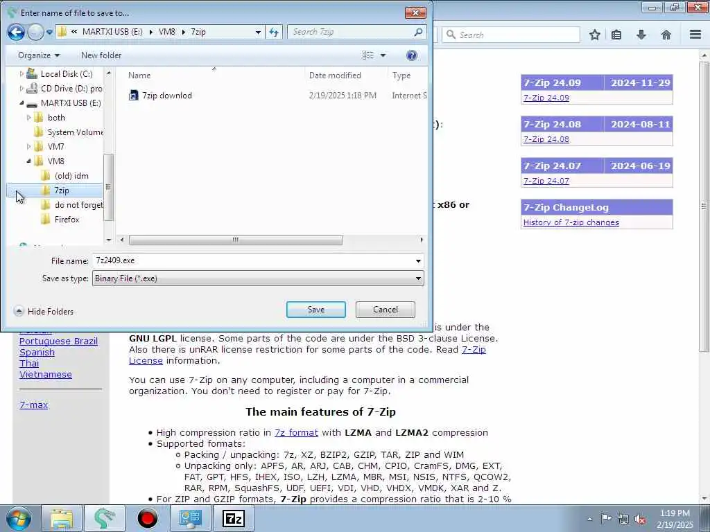Expand the 'both' folder node
Viewport: 710px width, 532px height.
pos(28,118)
